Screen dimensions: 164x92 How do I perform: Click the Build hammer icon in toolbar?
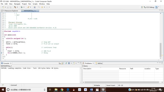(15, 7)
